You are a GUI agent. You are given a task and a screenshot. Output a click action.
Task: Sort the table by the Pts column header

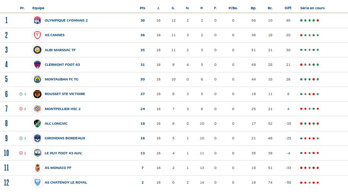142,8
